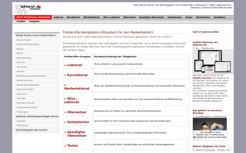Open the '» Übersetzer' table link
The height and width of the screenshot is (153, 246).
(x=75, y=112)
